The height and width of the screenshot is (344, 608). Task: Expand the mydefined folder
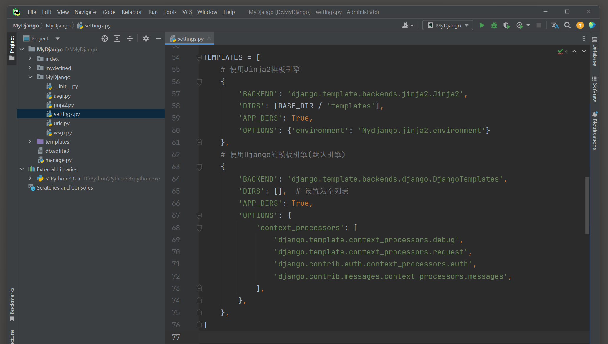(30, 68)
